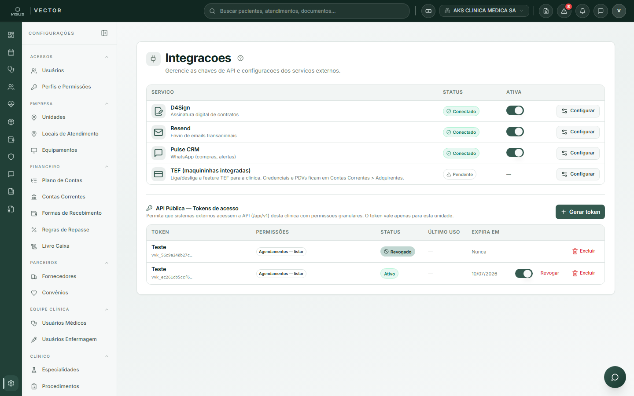Open the alerts triangle with badge 8
The width and height of the screenshot is (634, 396).
(x=564, y=11)
